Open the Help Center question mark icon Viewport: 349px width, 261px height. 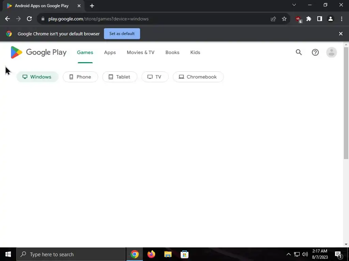coord(315,52)
